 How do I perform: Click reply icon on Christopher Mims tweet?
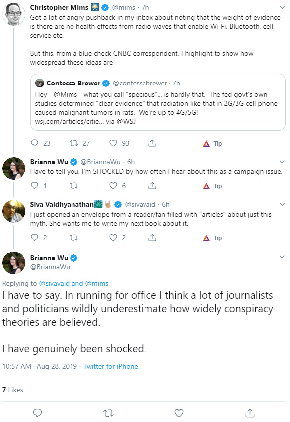(x=35, y=143)
